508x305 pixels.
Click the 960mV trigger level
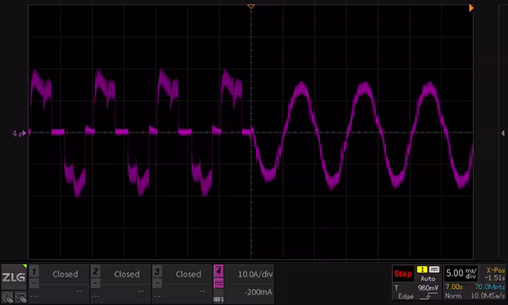click(428, 288)
